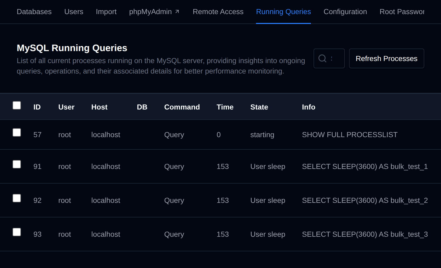
Task: Check the box for process ID 93
Action: point(17,232)
